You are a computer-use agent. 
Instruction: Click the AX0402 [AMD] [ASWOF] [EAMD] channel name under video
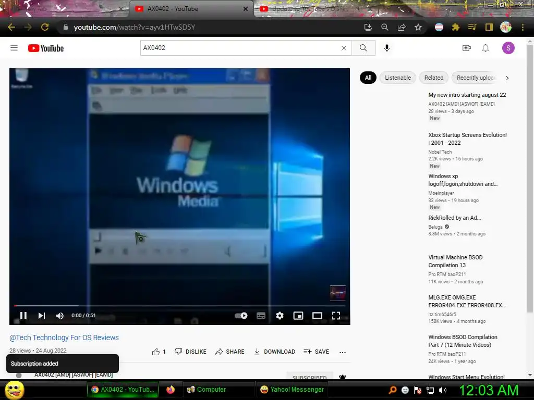coord(74,374)
